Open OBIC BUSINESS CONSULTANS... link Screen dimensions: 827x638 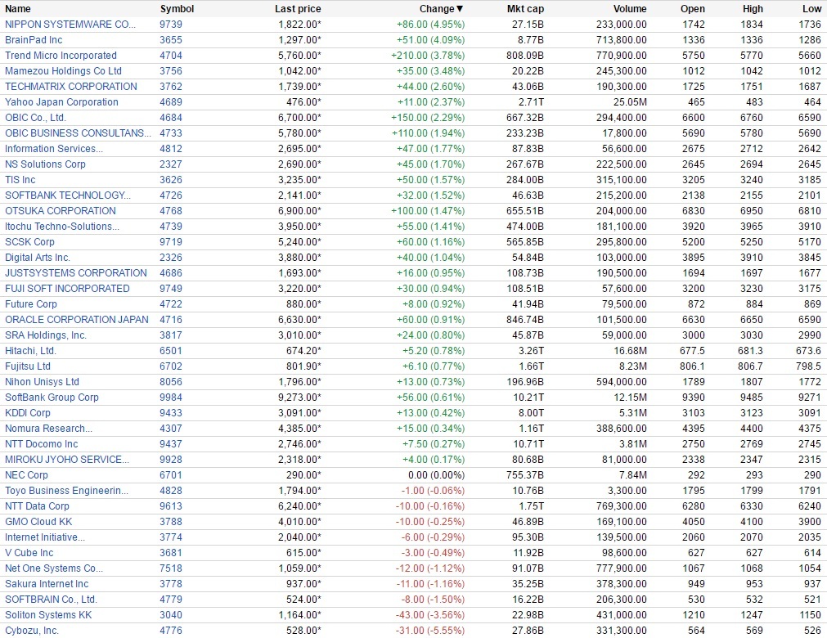[78, 133]
